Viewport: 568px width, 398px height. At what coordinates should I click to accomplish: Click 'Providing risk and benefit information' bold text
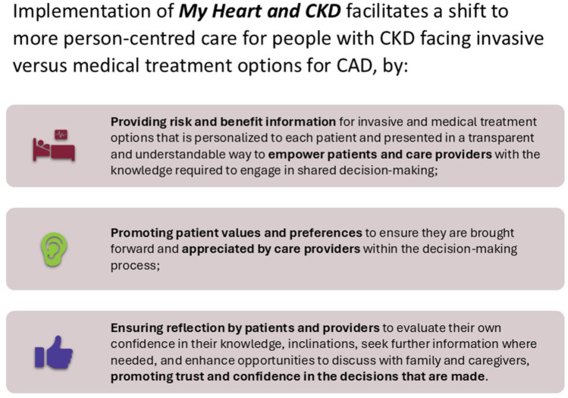tap(223, 122)
